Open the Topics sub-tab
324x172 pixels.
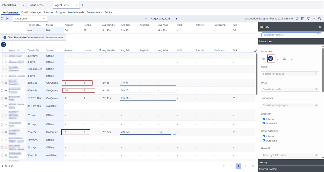tap(109, 12)
